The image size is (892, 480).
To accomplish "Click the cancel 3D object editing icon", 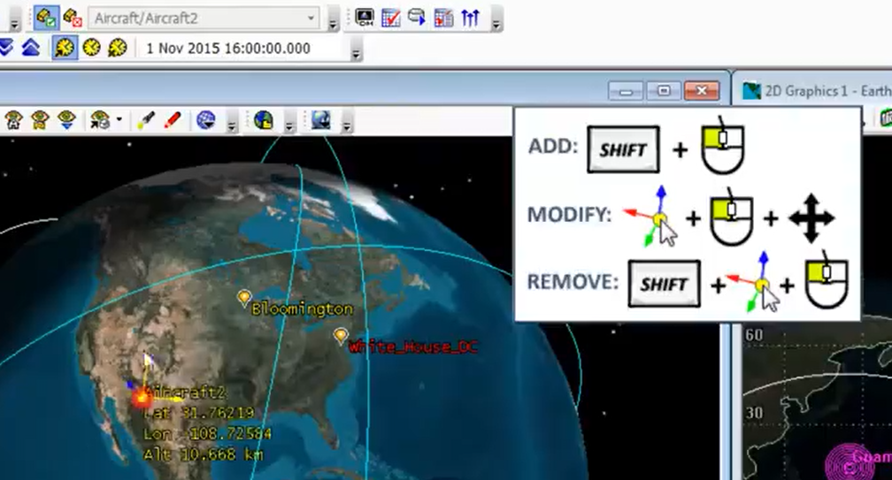I will point(72,18).
